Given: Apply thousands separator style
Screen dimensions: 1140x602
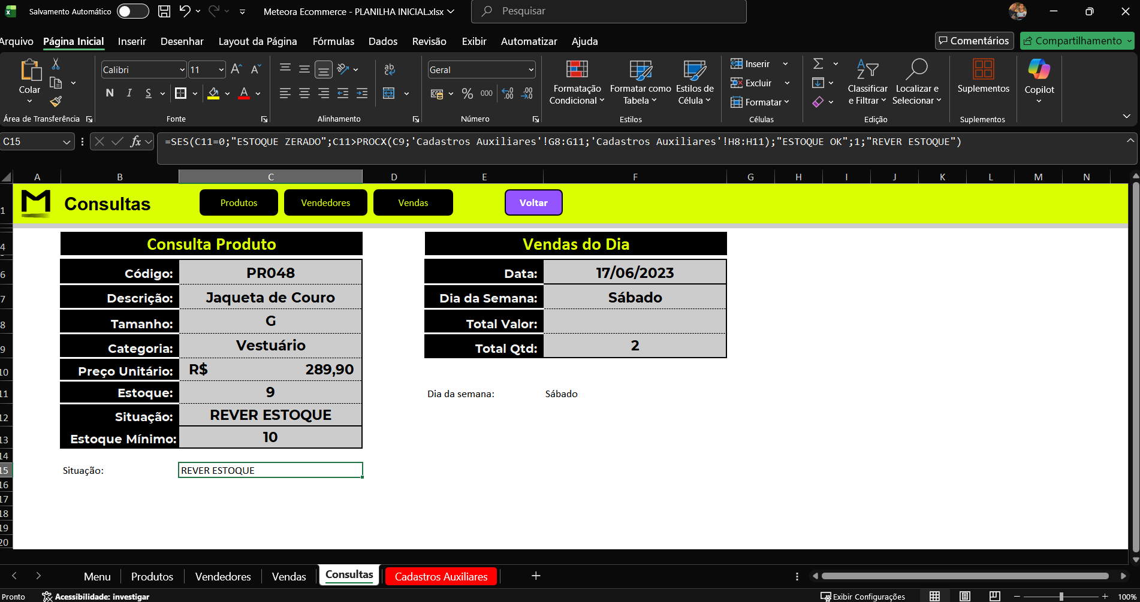Looking at the screenshot, I should (x=487, y=93).
